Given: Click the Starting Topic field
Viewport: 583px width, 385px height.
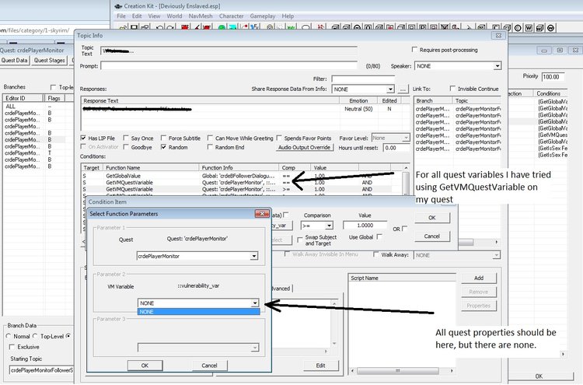Looking at the screenshot, I should click(x=41, y=370).
